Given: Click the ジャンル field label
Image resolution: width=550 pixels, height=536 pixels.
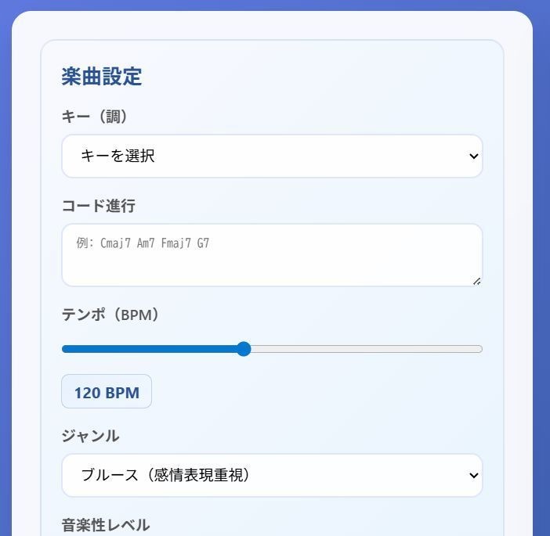Looking at the screenshot, I should (x=91, y=436).
